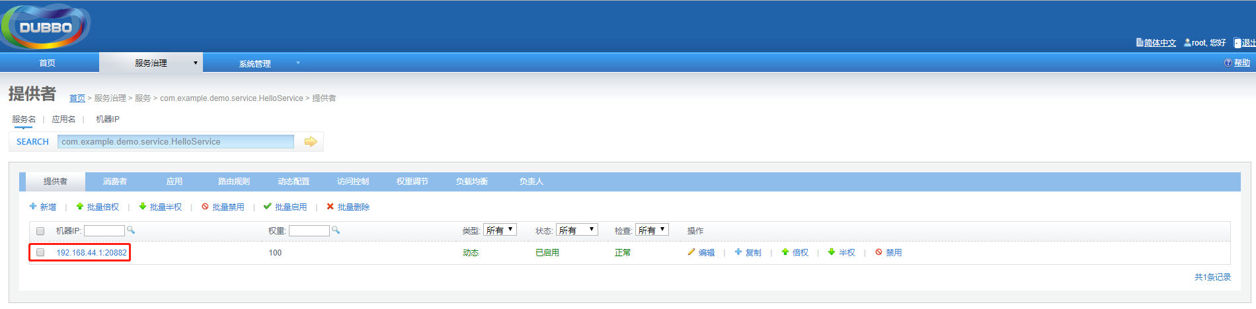Screen dimensions: 1256x309
Task: Open the 服务治理 navigation menu
Action: 151,63
